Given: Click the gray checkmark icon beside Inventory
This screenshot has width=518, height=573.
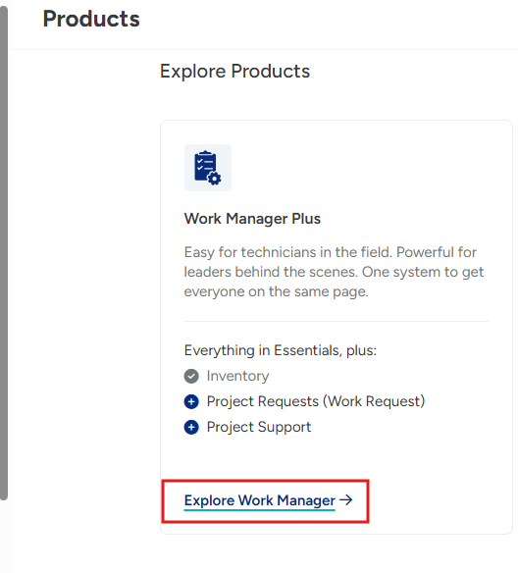Looking at the screenshot, I should click(x=191, y=376).
